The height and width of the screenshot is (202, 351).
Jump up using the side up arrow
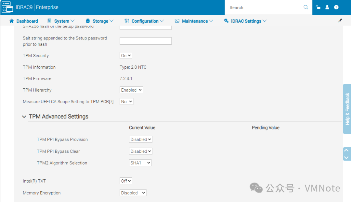(346, 150)
